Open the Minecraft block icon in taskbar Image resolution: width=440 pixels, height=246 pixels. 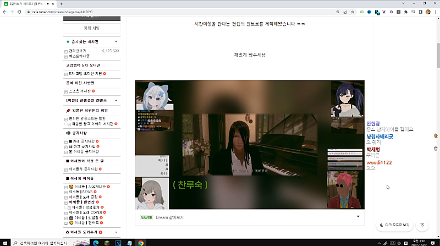107,243
